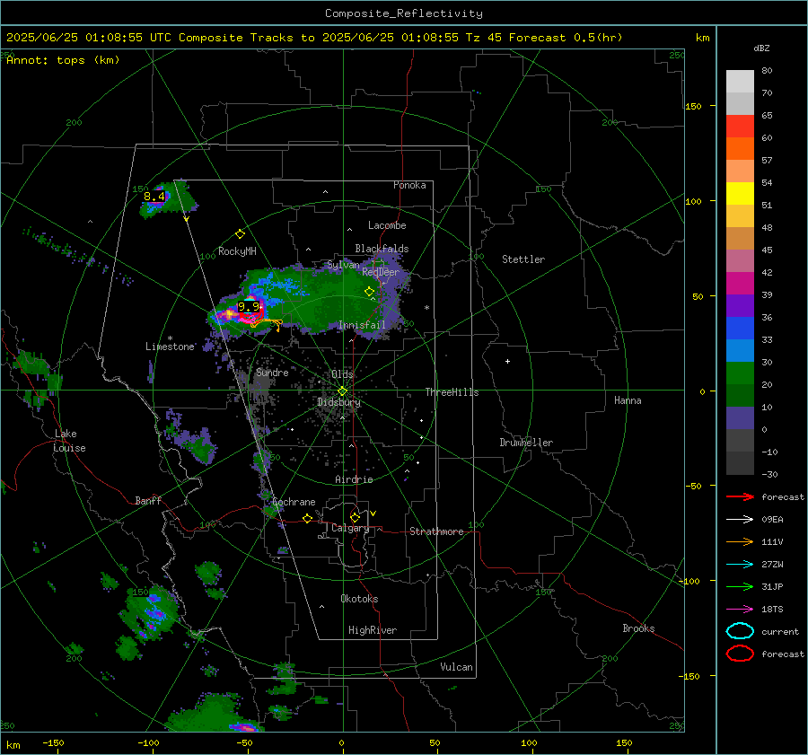
Task: Click bright red swatch in dBZ scale
Action: coord(740,126)
